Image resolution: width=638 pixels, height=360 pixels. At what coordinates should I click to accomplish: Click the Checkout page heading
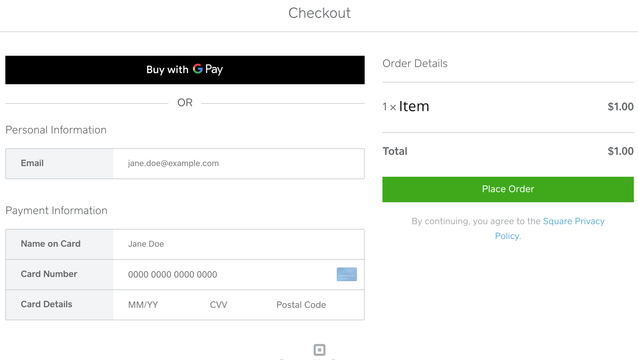click(319, 13)
